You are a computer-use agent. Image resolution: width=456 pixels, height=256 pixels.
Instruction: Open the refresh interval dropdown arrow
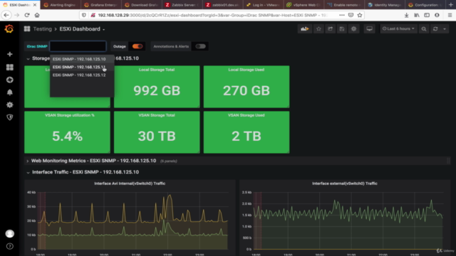[445, 28]
